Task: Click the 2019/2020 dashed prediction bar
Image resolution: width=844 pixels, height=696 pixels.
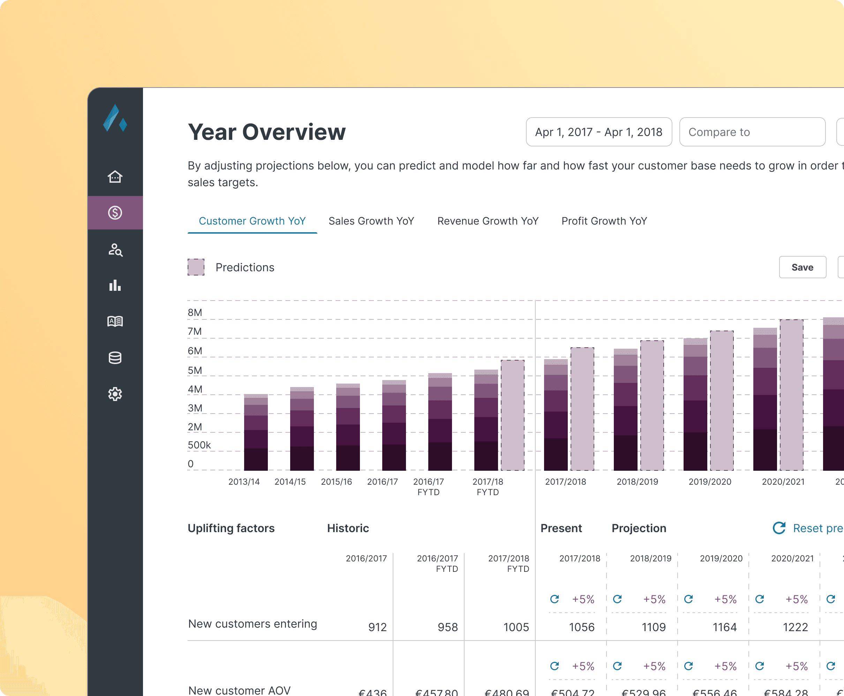Action: pyautogui.click(x=722, y=401)
